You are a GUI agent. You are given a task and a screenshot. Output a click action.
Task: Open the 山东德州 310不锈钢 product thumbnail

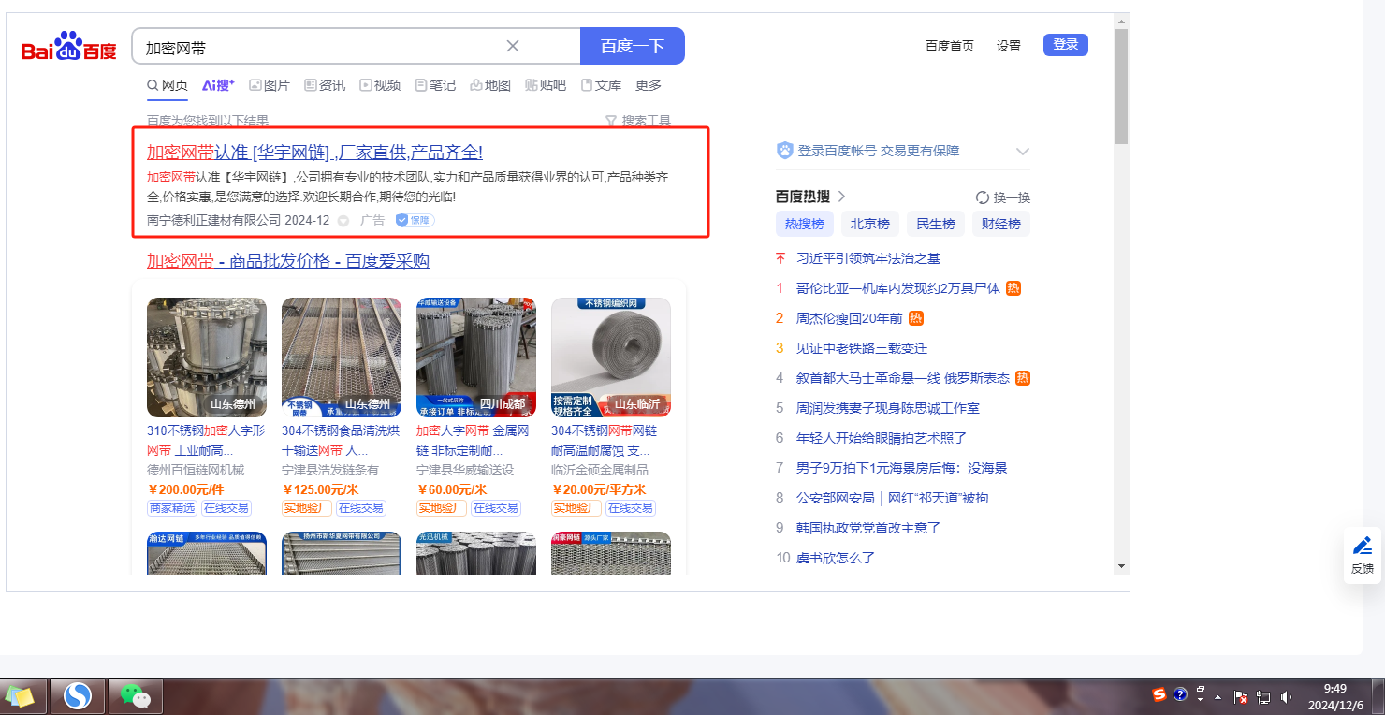207,357
